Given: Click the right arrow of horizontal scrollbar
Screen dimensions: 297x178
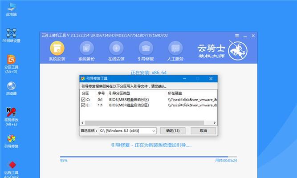Looking at the screenshot, I should [x=215, y=123].
